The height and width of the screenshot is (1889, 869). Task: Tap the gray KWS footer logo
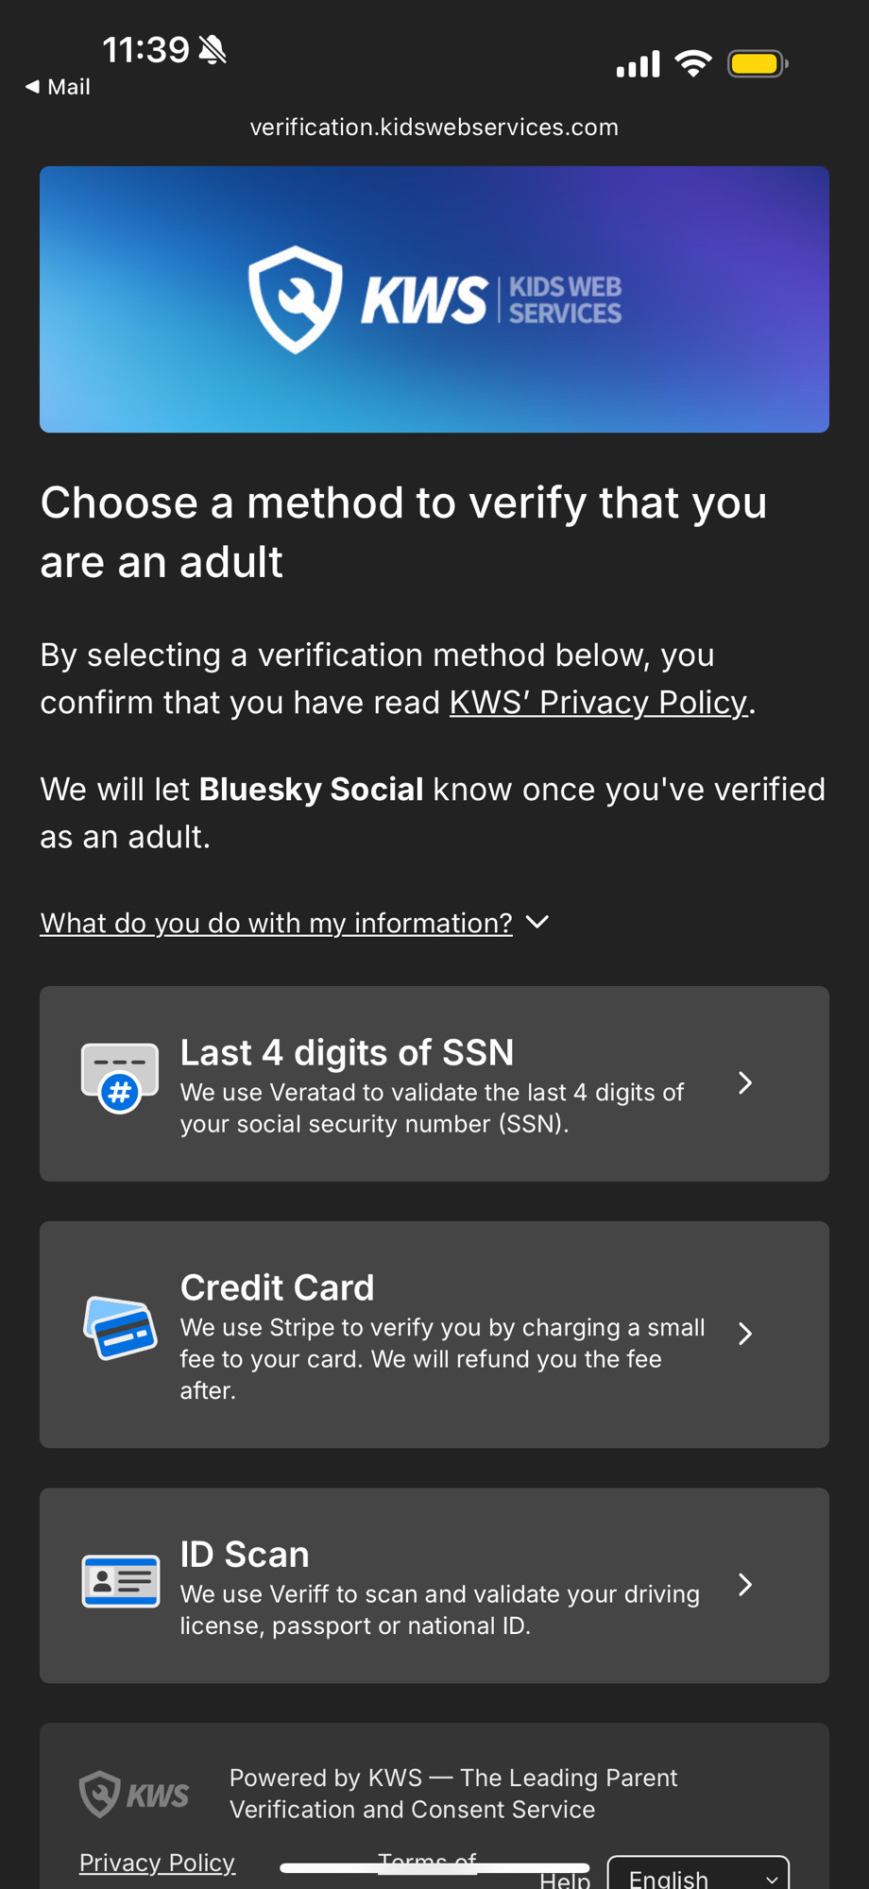[x=134, y=1793]
